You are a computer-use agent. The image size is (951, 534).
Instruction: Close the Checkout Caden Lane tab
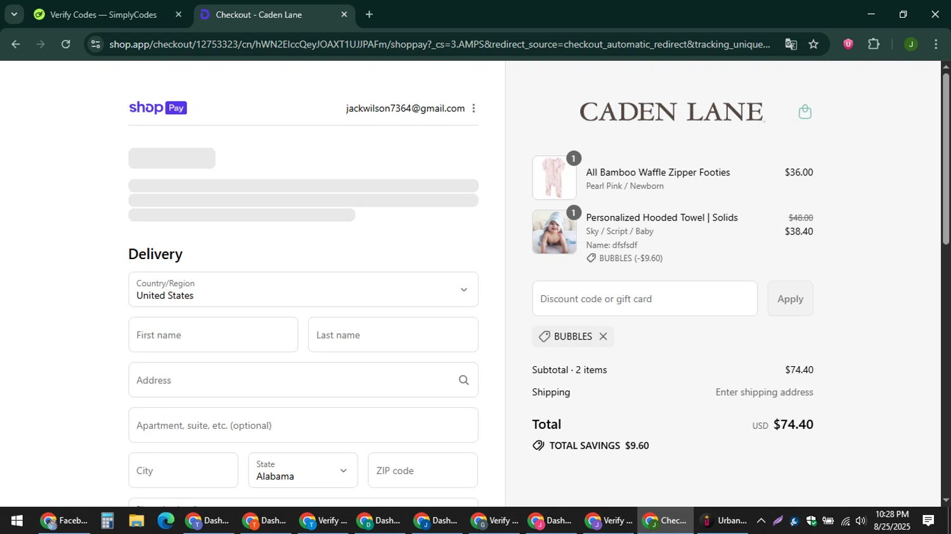pos(344,14)
